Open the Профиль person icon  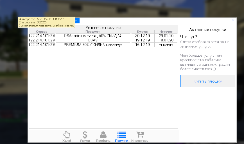(103, 135)
